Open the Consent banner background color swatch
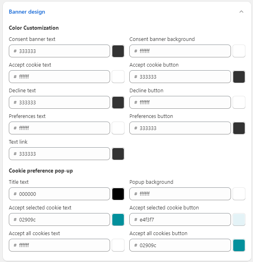Image resolution: width=253 pixels, height=262 pixels. coord(239,51)
